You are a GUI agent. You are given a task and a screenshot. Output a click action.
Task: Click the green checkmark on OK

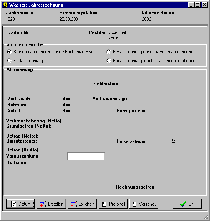tap(183, 204)
